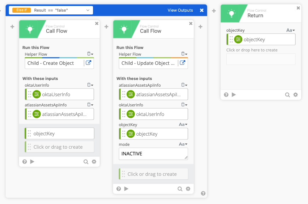The height and width of the screenshot is (204, 308).
Task: Click gear settings icon on Return card
Action: 296,95
